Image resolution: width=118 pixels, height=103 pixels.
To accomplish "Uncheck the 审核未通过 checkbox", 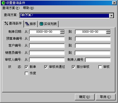I will click(x=46, y=67).
